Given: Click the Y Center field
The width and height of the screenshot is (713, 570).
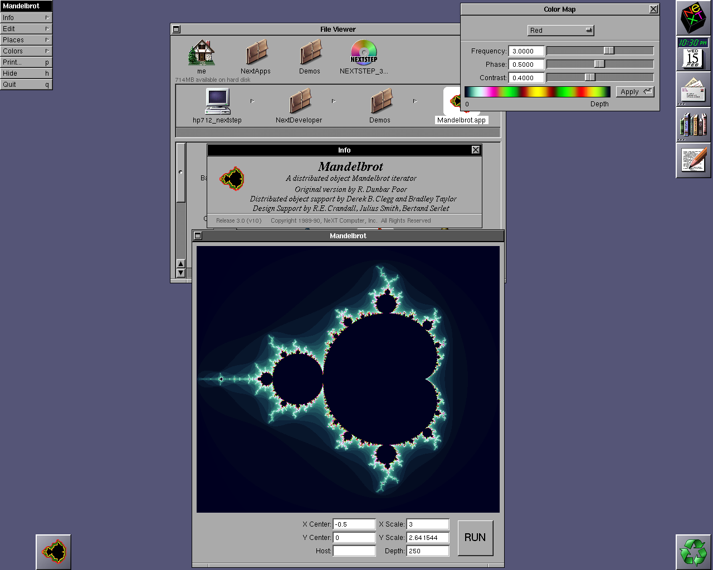Looking at the screenshot, I should click(x=354, y=538).
